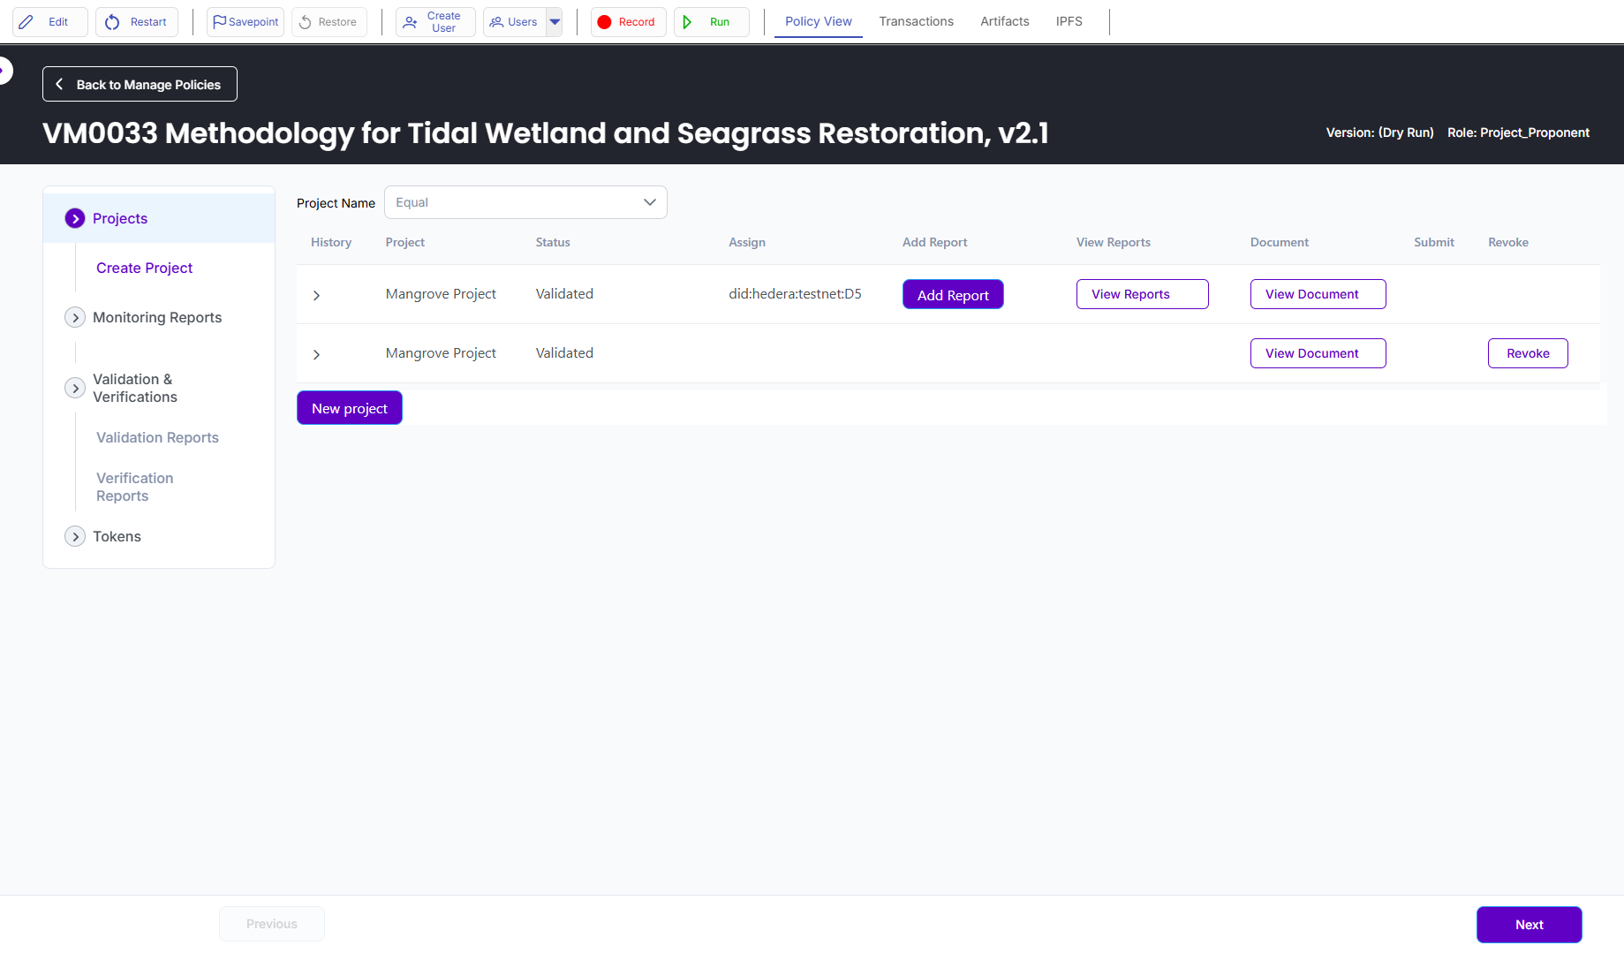Click Version: (Dry Run) label

click(x=1379, y=132)
